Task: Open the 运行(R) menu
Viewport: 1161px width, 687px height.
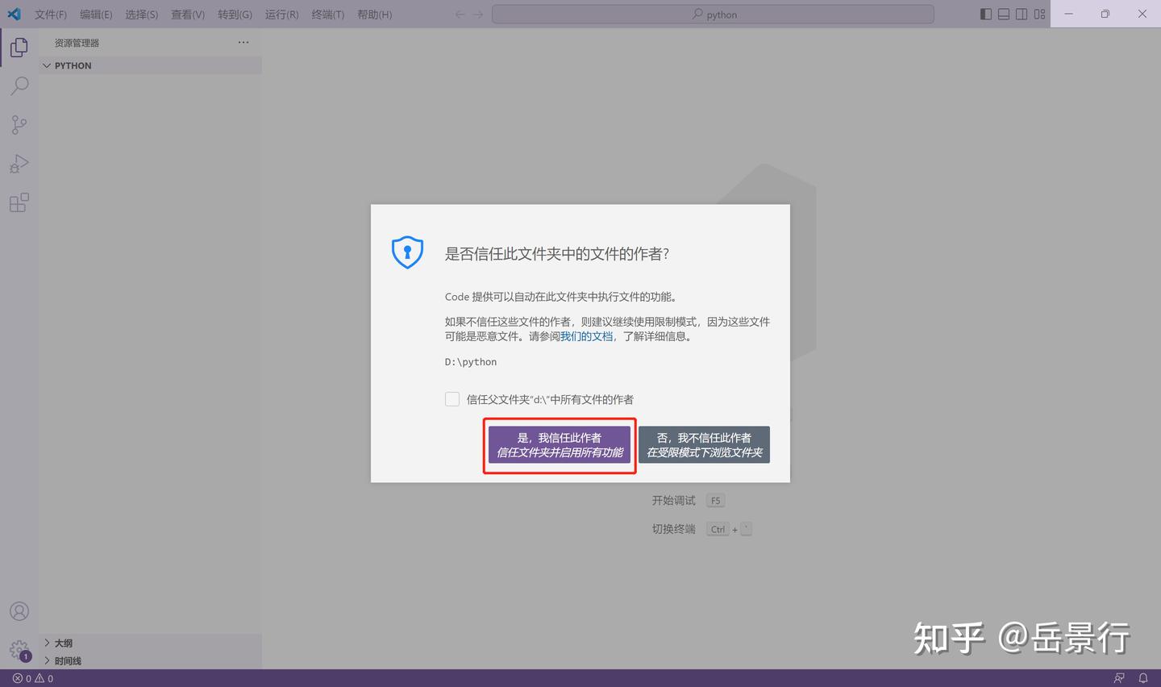Action: 281,14
